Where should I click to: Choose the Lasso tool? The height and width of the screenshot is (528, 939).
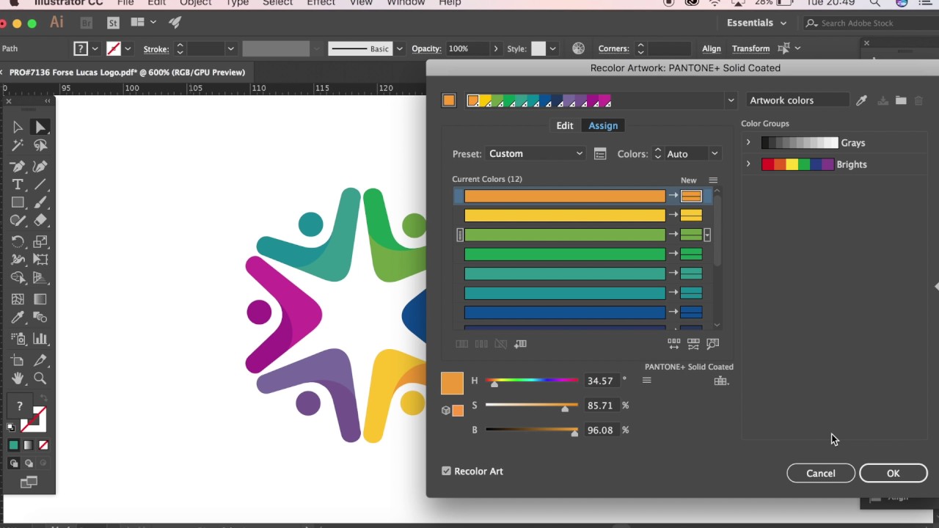(x=40, y=145)
